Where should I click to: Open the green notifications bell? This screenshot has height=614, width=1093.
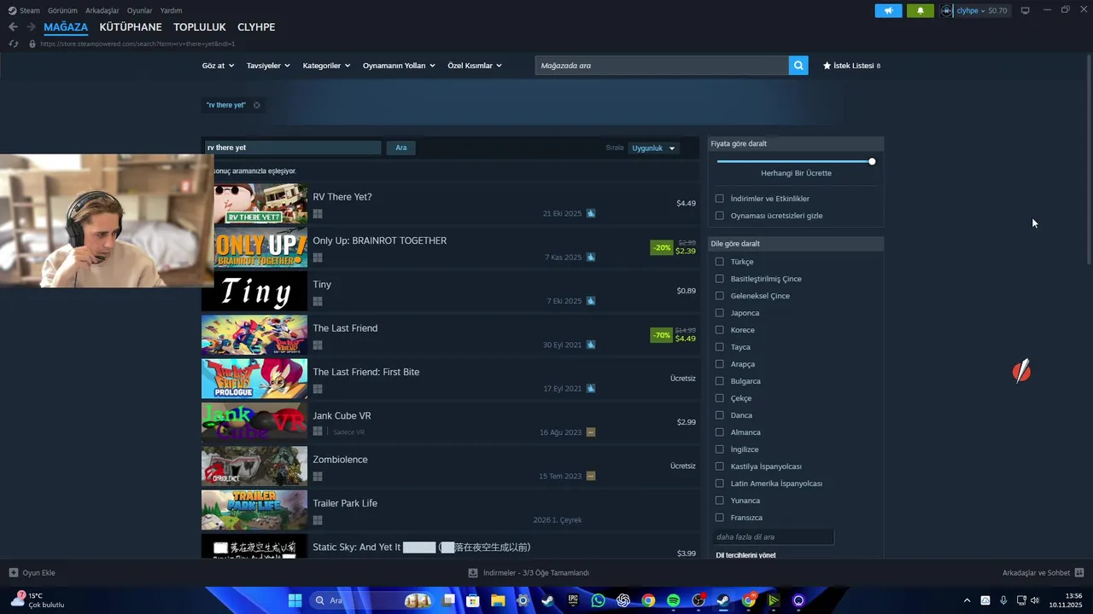(920, 10)
